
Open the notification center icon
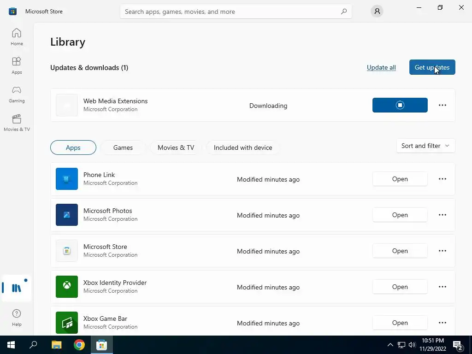click(458, 345)
